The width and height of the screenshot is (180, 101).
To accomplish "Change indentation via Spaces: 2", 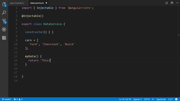I will tap(138, 99).
